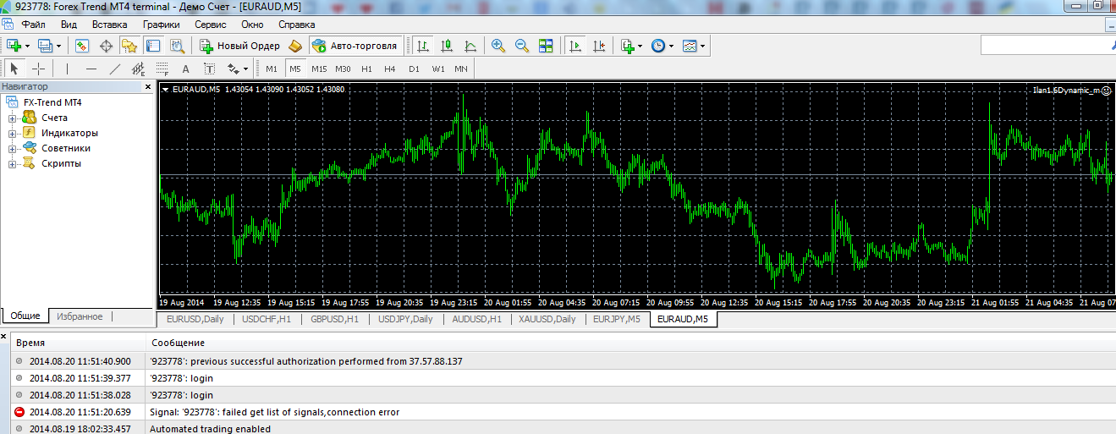
Task: Select the equidistant channel tool
Action: [x=139, y=69]
